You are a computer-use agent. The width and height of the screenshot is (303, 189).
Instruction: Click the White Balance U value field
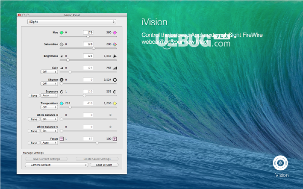point(88,115)
